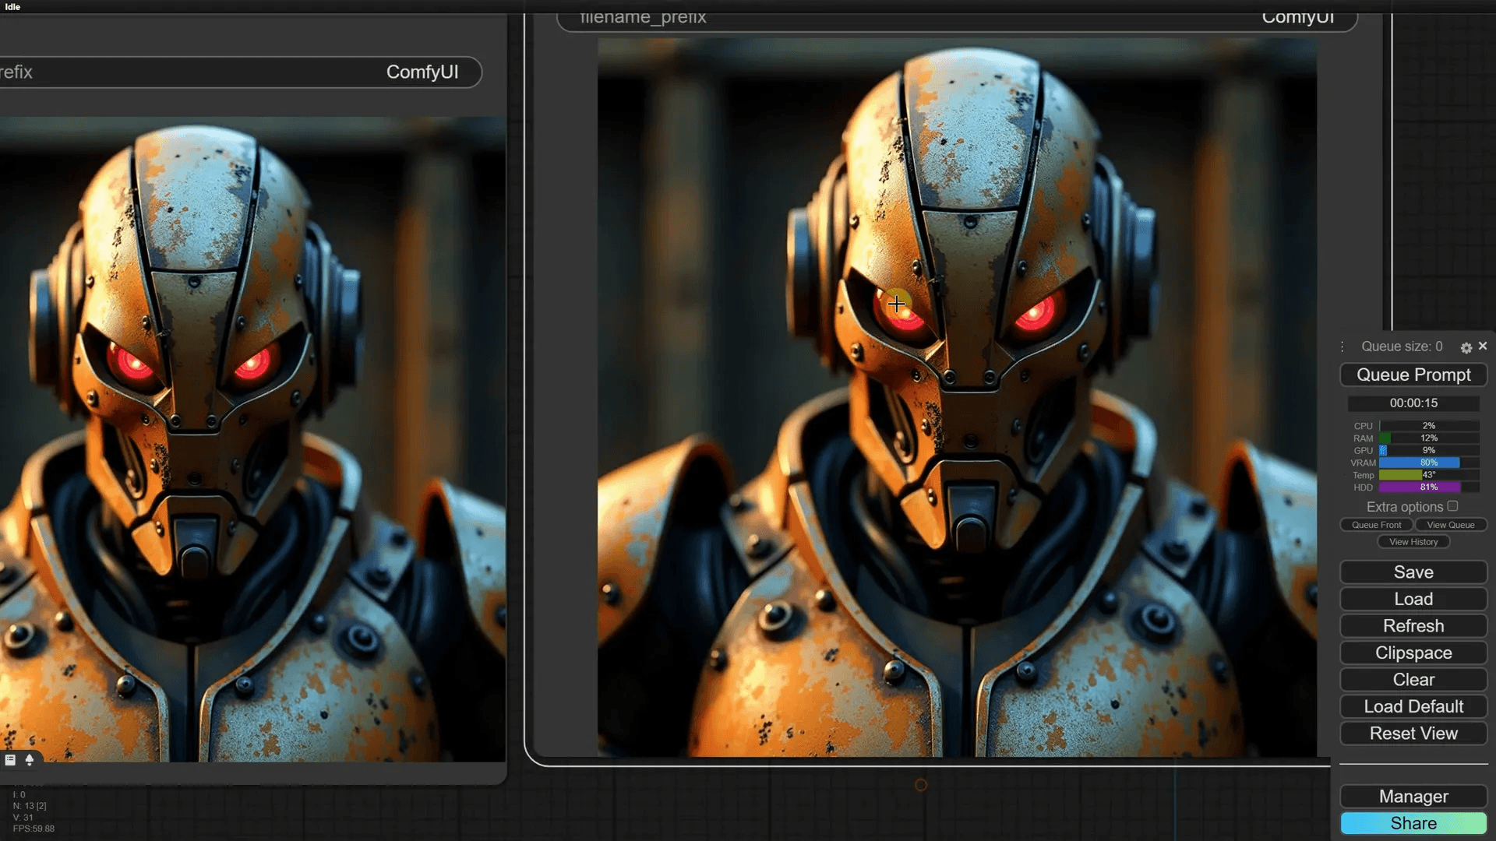1496x841 pixels.
Task: Click the orange output dot below preview node
Action: pos(921,785)
